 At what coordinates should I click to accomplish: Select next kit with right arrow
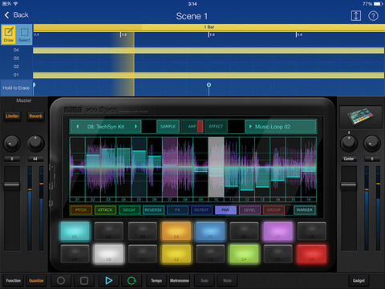tap(136, 126)
